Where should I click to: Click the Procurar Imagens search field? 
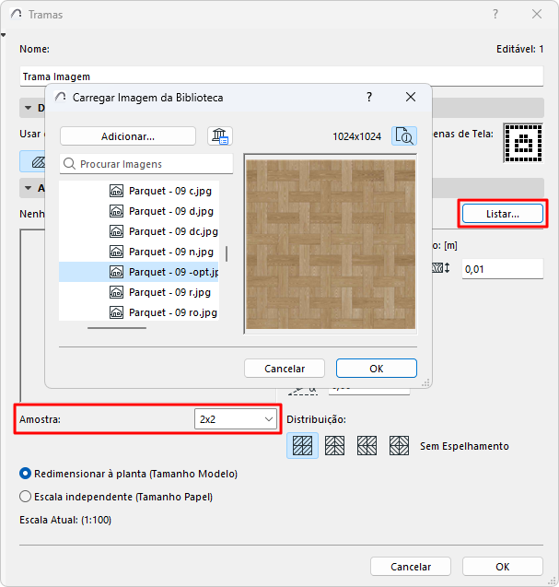tap(146, 164)
